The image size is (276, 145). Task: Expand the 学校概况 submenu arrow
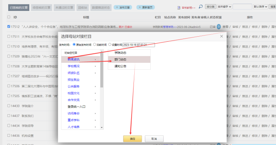(x=95, y=66)
